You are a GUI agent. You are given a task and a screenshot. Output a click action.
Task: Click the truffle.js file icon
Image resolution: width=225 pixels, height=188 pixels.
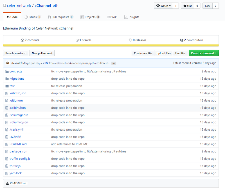point(7,166)
